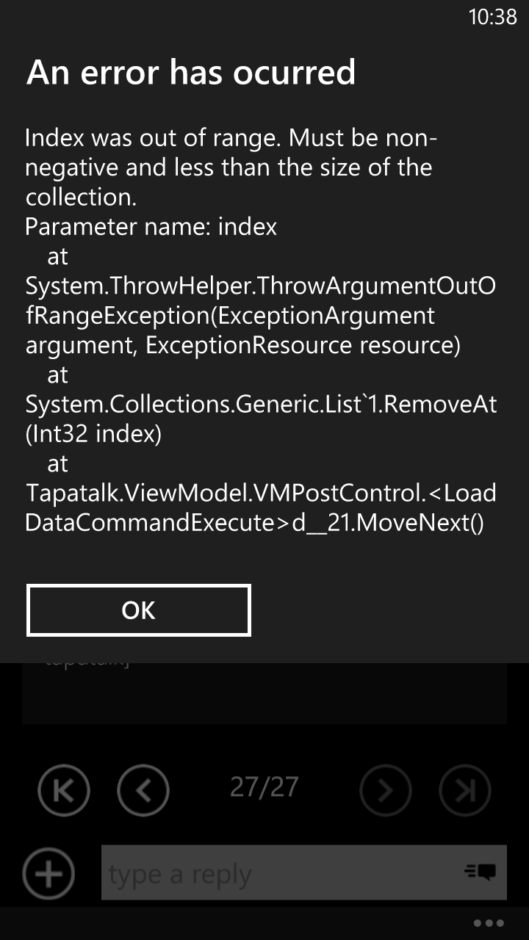The image size is (529, 940).
Task: Open the 27/27 page selector
Action: pyautogui.click(x=264, y=787)
